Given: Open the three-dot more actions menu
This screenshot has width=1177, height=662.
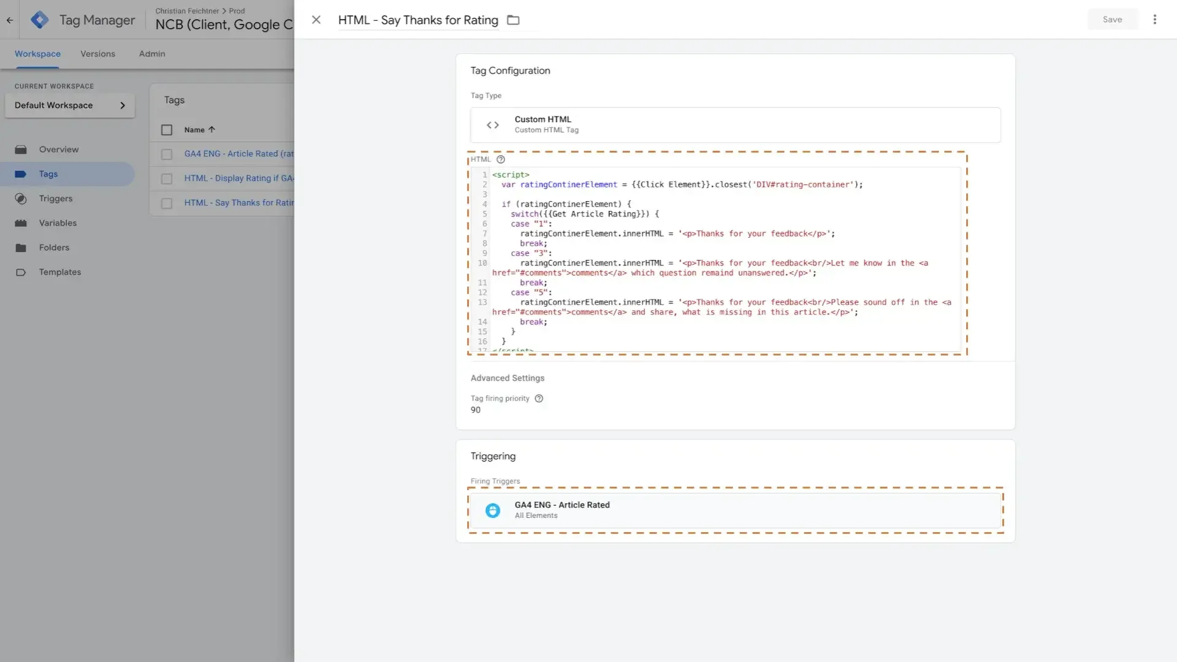Looking at the screenshot, I should (x=1154, y=20).
